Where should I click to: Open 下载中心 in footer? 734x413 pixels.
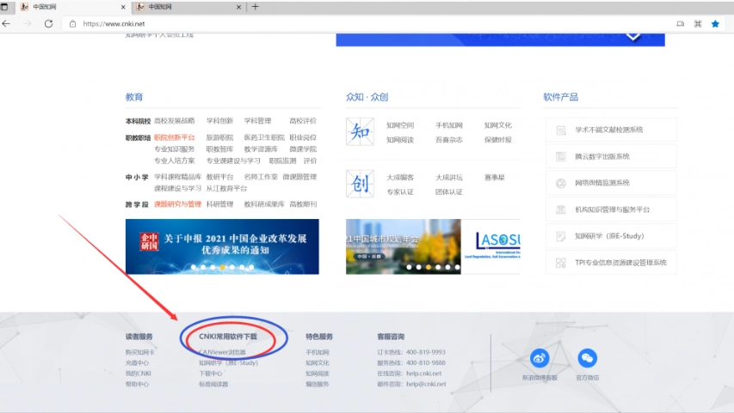pos(211,374)
